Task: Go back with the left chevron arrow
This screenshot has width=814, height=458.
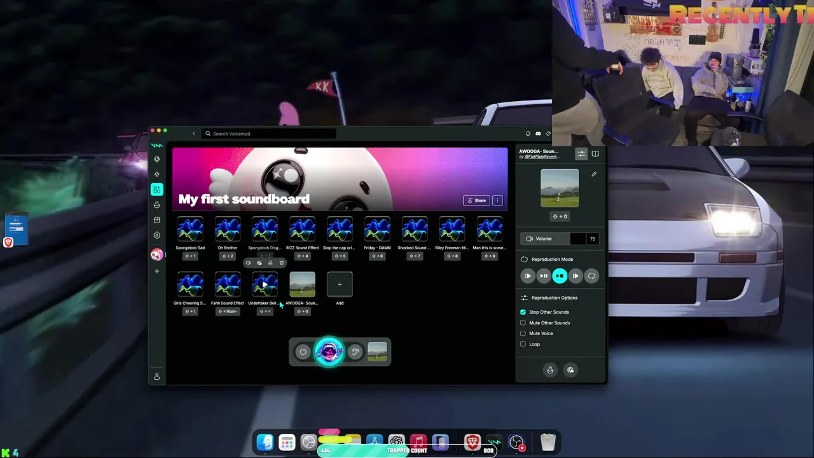Action: pyautogui.click(x=194, y=134)
